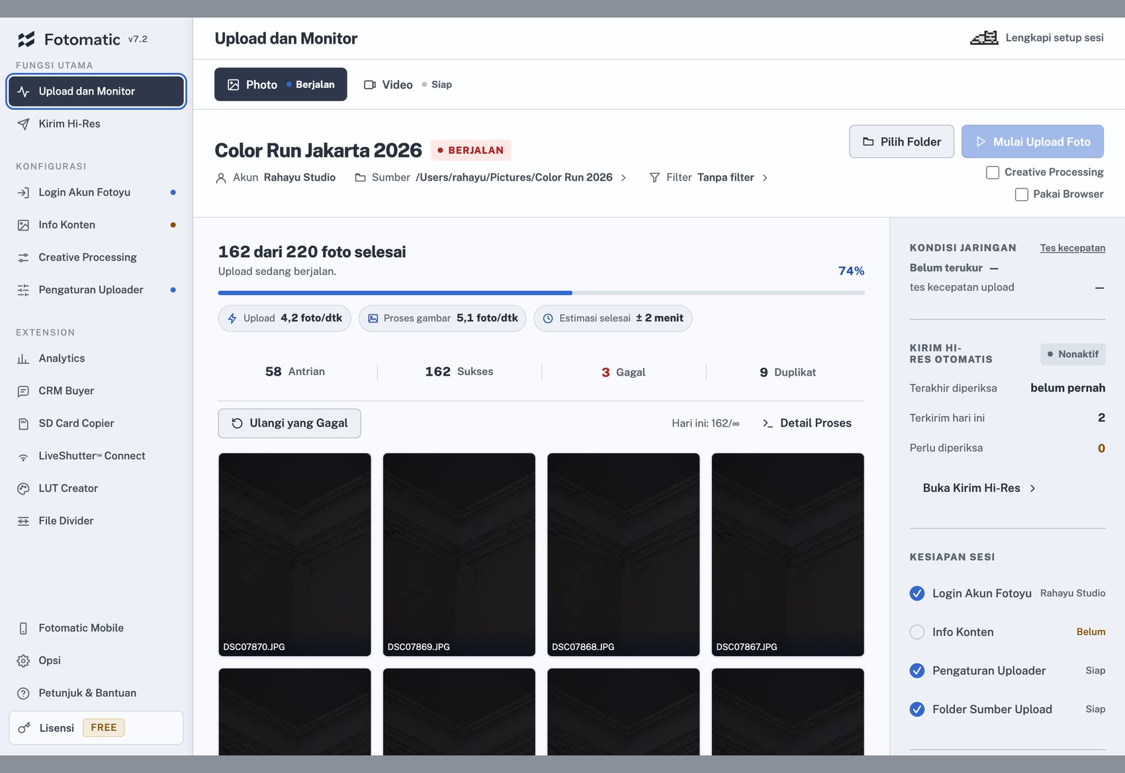Open the DSC07869.JPG thumbnail
The width and height of the screenshot is (1125, 773).
[459, 555]
